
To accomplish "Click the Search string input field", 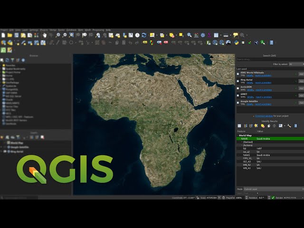I will (270, 59).
